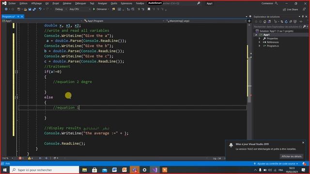This screenshot has height=174, width=310.
Task: Click the error count indicator icon
Action: [20, 158]
